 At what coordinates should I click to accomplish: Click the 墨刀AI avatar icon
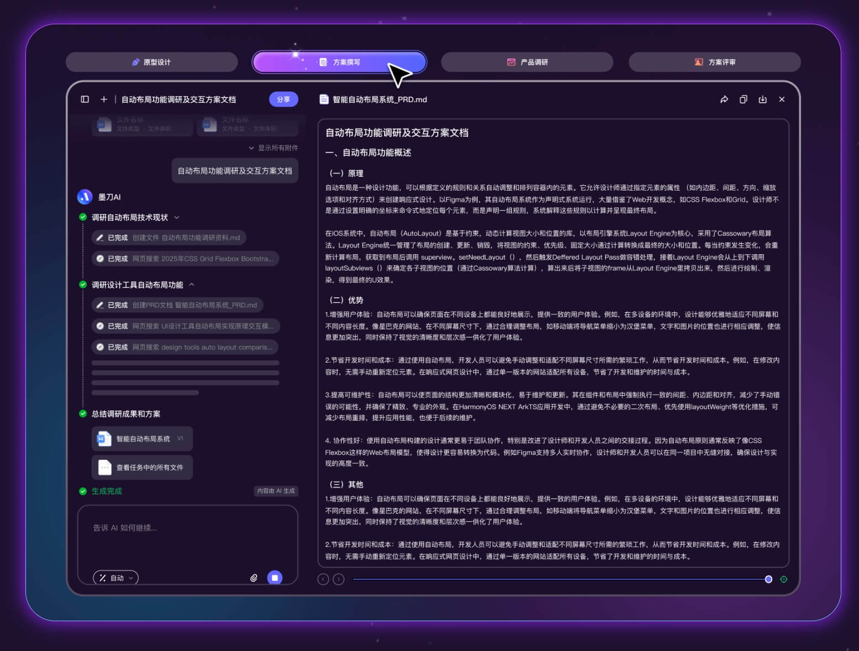(x=85, y=197)
